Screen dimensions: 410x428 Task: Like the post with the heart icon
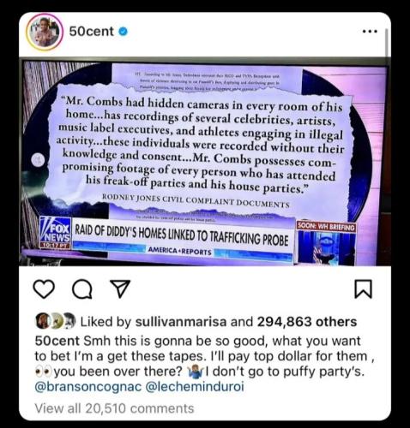pyautogui.click(x=44, y=289)
